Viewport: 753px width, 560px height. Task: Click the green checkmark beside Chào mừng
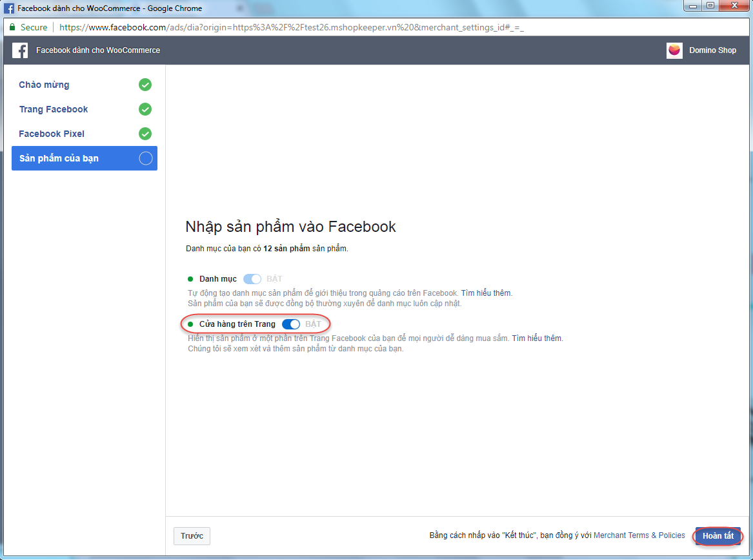[145, 85]
